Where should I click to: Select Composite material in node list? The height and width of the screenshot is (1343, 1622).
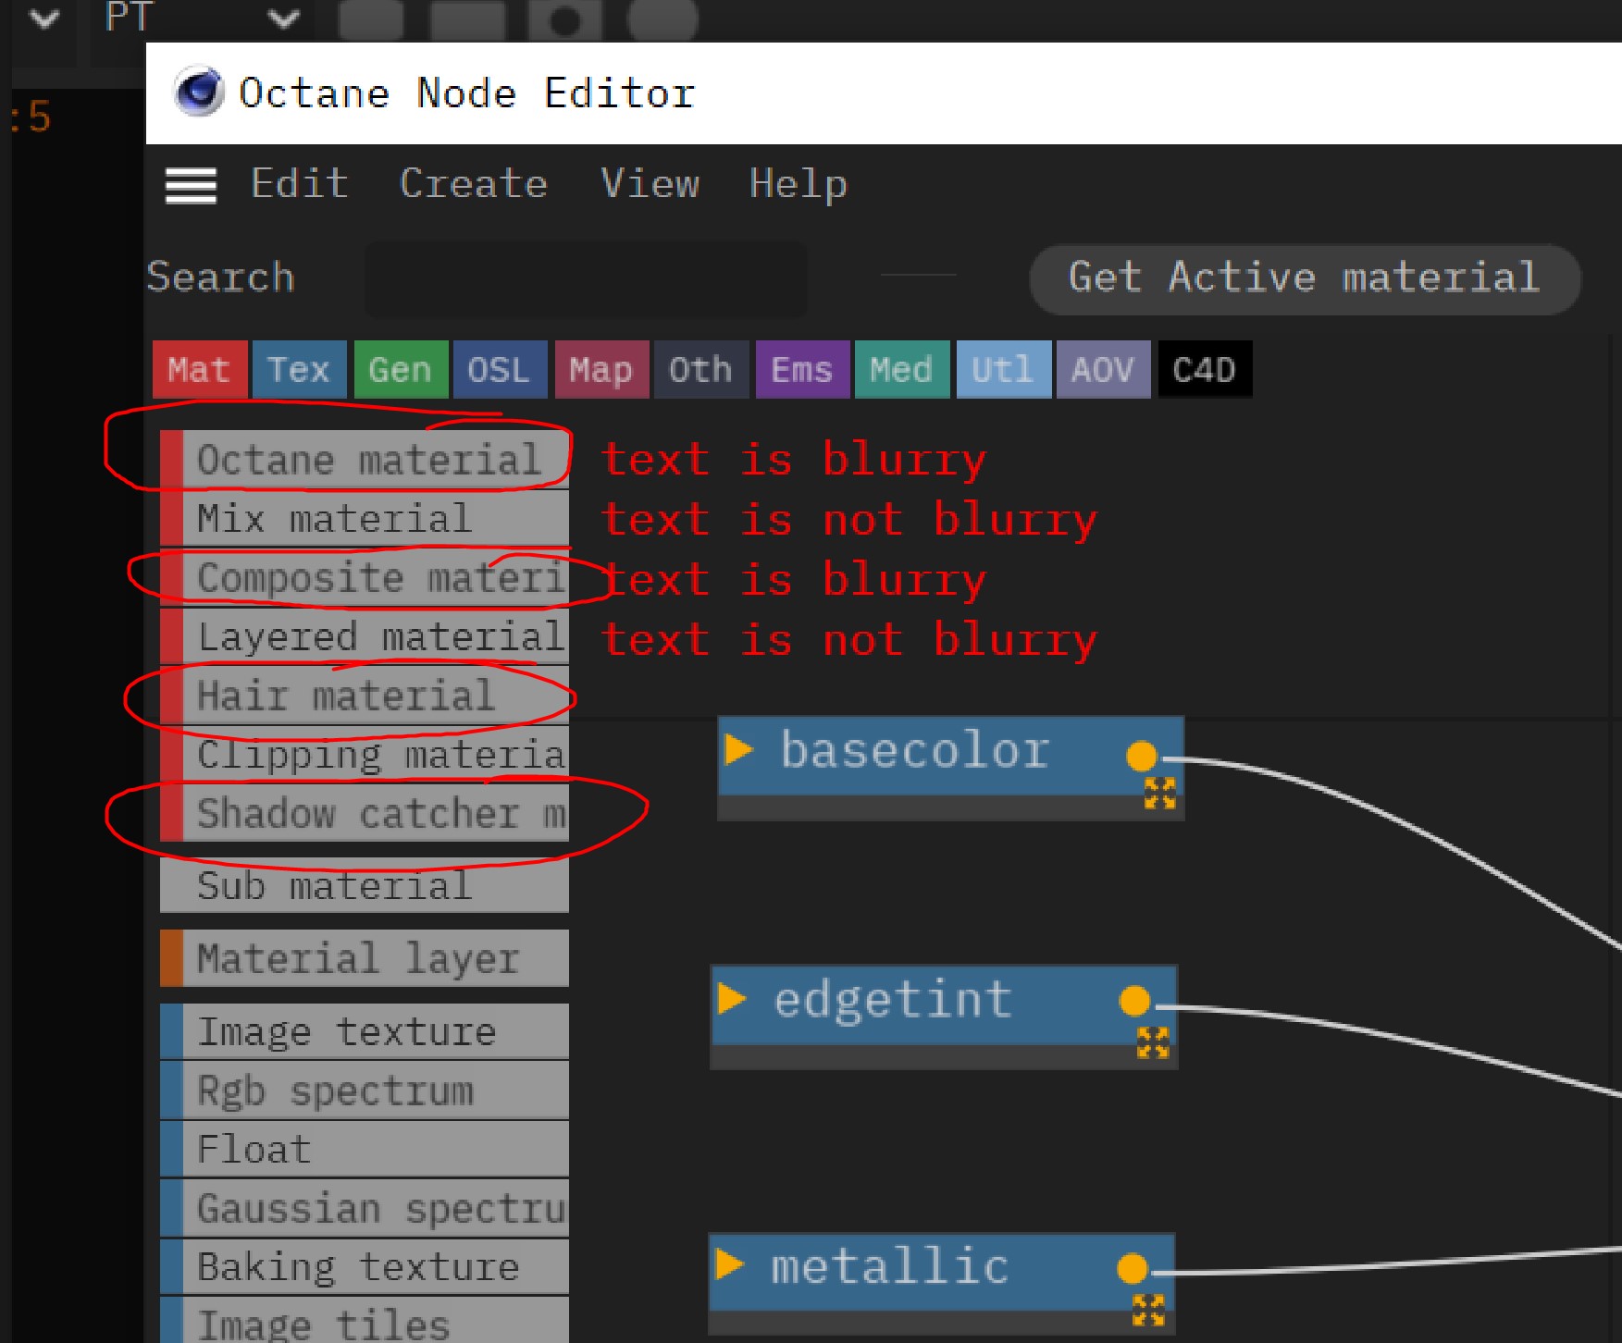(365, 577)
